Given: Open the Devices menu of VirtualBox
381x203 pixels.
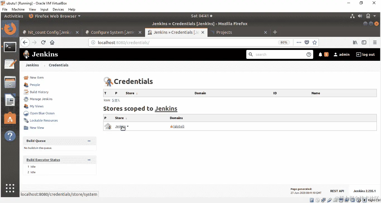Looking at the screenshot, I should click(x=58, y=9).
